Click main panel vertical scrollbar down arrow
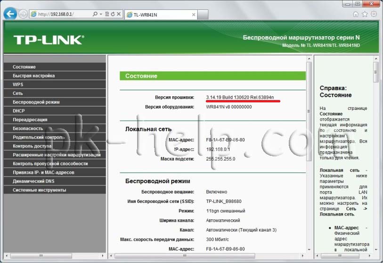Image resolution: width=383 pixels, height=263 pixels. coord(309,249)
